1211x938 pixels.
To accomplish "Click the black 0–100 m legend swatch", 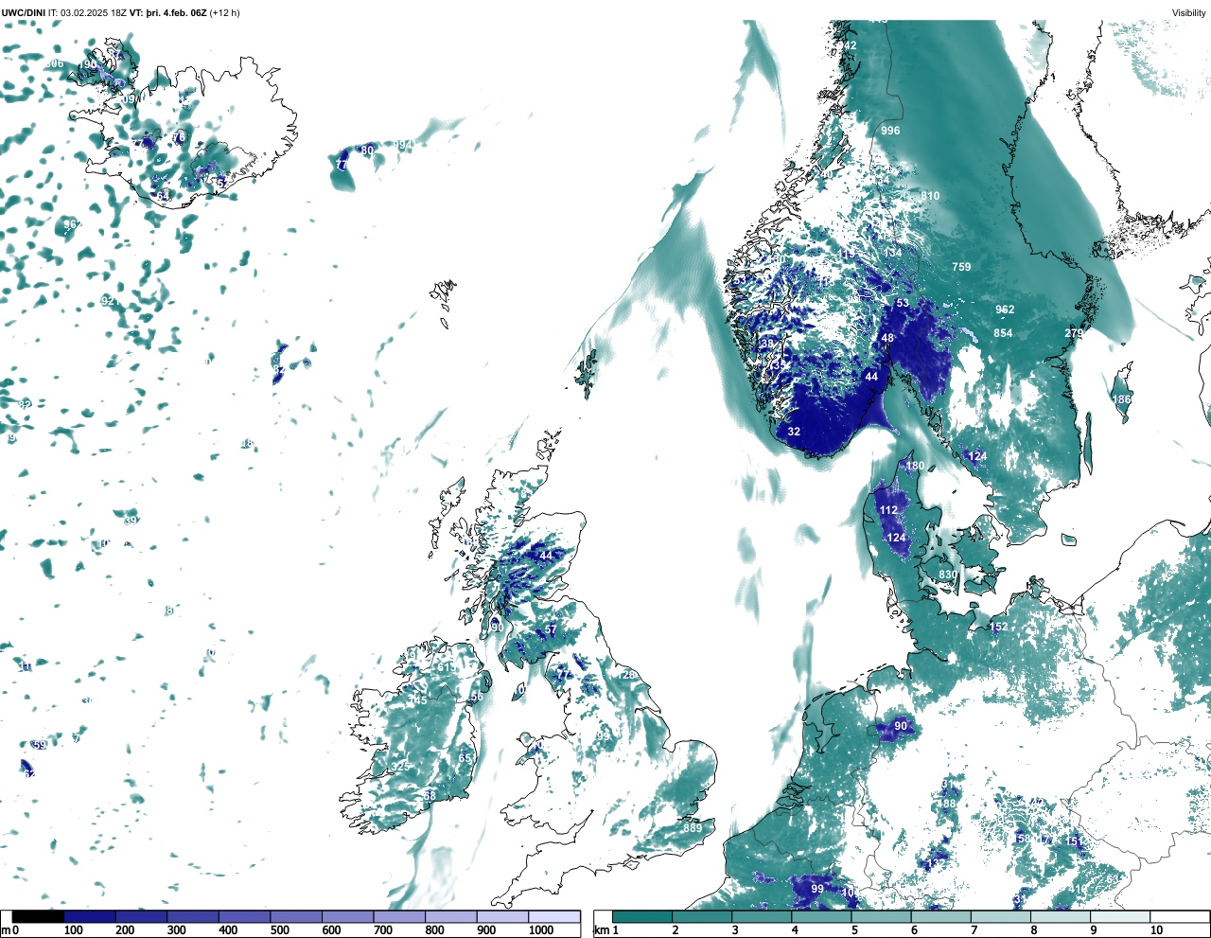I will tap(38, 916).
